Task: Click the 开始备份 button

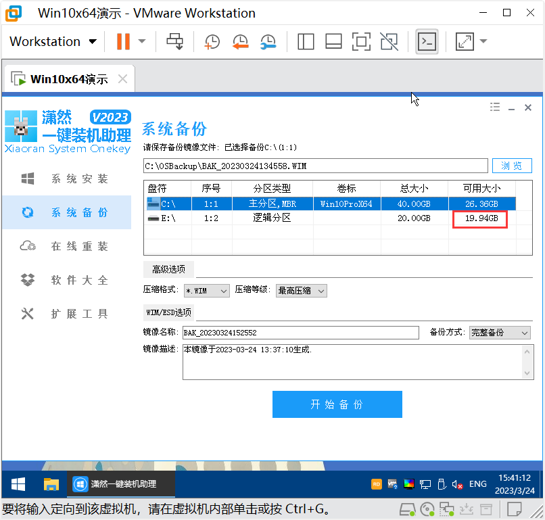Action: pos(337,404)
